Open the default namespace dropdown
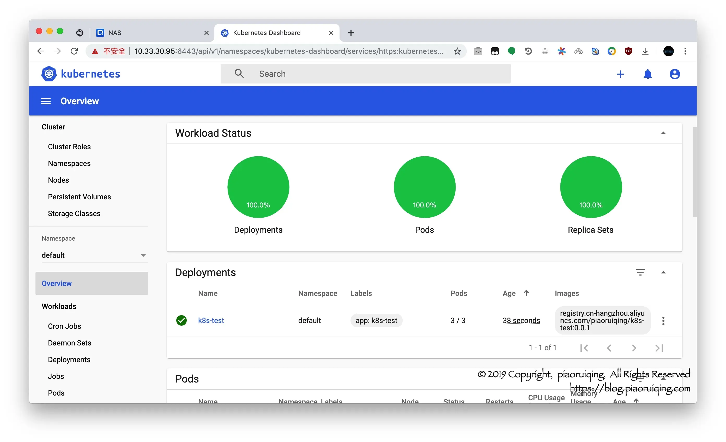726x442 pixels. (94, 255)
